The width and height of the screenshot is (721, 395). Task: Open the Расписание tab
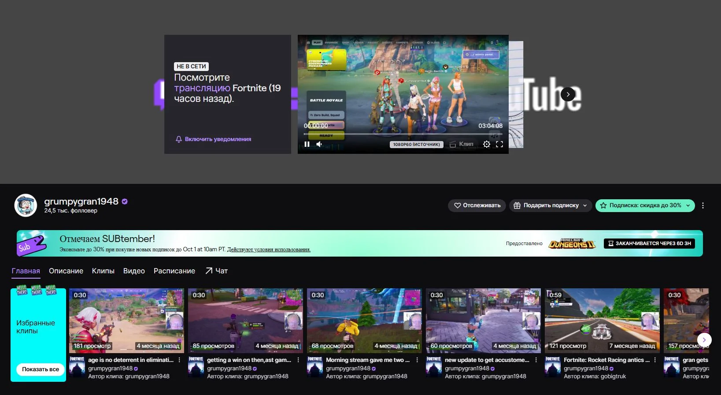pyautogui.click(x=174, y=271)
